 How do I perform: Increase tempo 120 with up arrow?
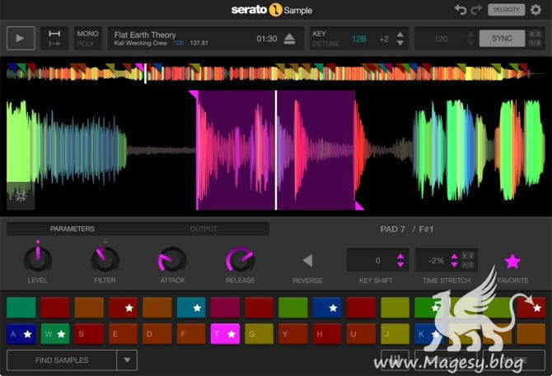(470, 35)
